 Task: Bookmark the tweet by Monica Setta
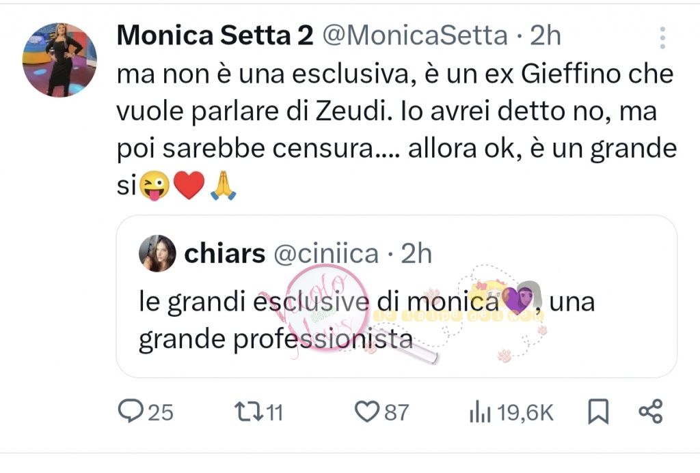[x=599, y=412]
